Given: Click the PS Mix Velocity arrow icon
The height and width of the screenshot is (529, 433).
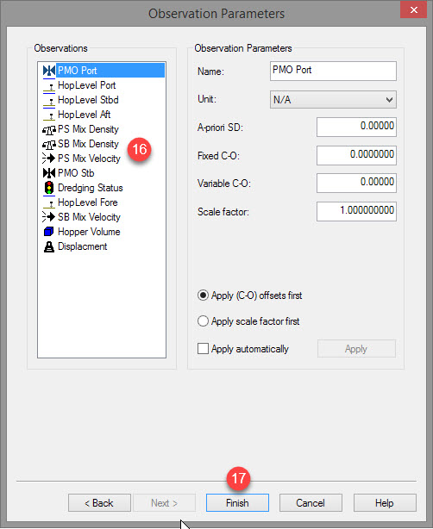Looking at the screenshot, I should click(49, 159).
